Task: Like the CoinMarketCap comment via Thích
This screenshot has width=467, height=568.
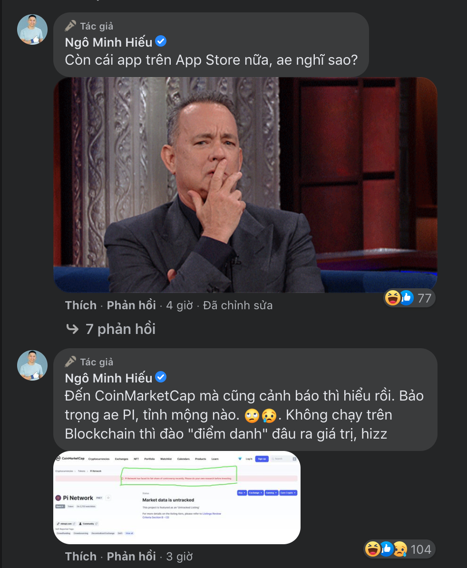Action: tap(81, 556)
